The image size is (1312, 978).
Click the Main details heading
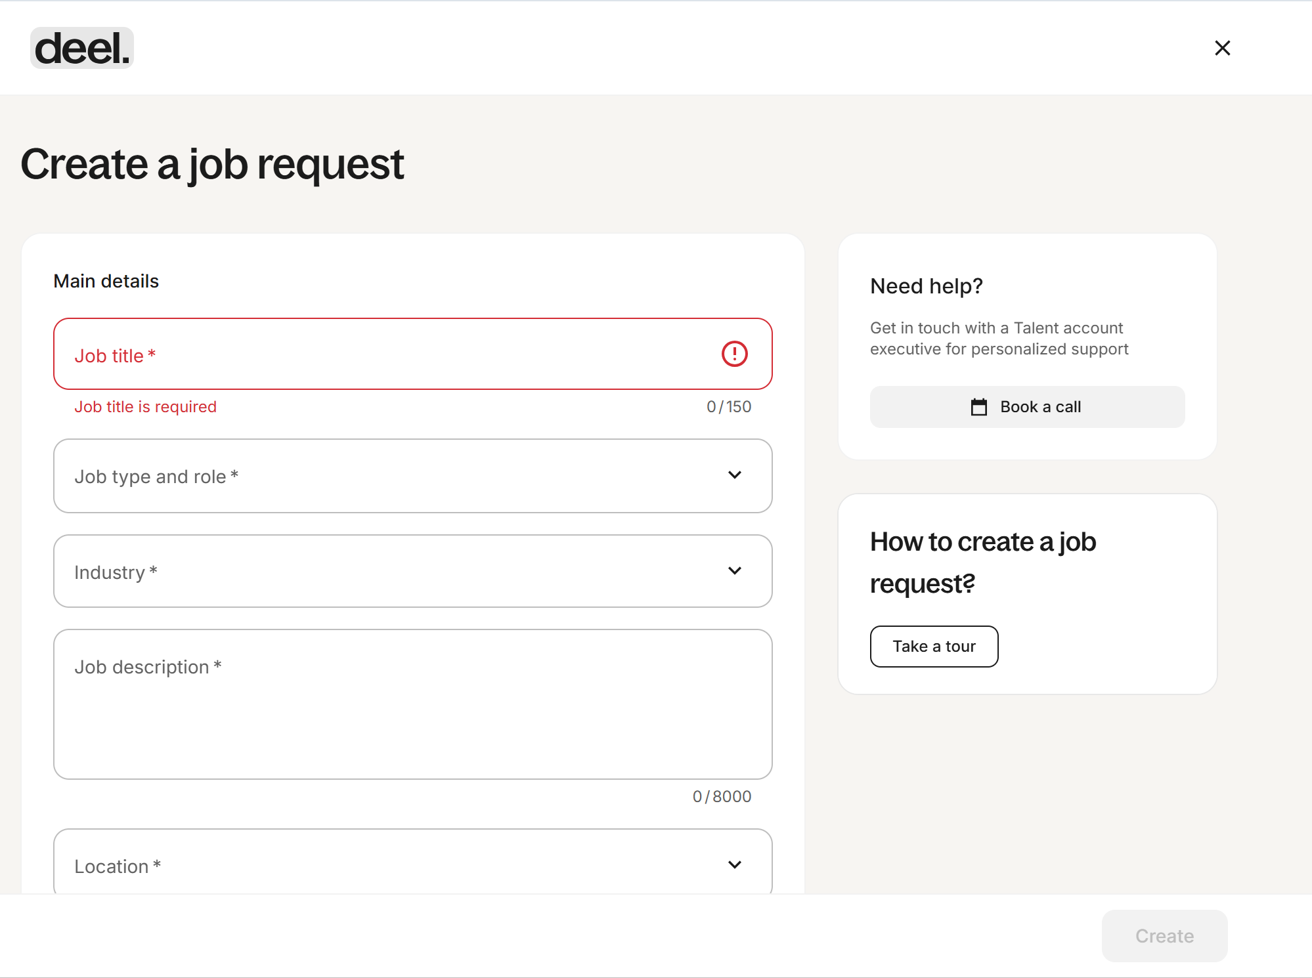pos(106,281)
